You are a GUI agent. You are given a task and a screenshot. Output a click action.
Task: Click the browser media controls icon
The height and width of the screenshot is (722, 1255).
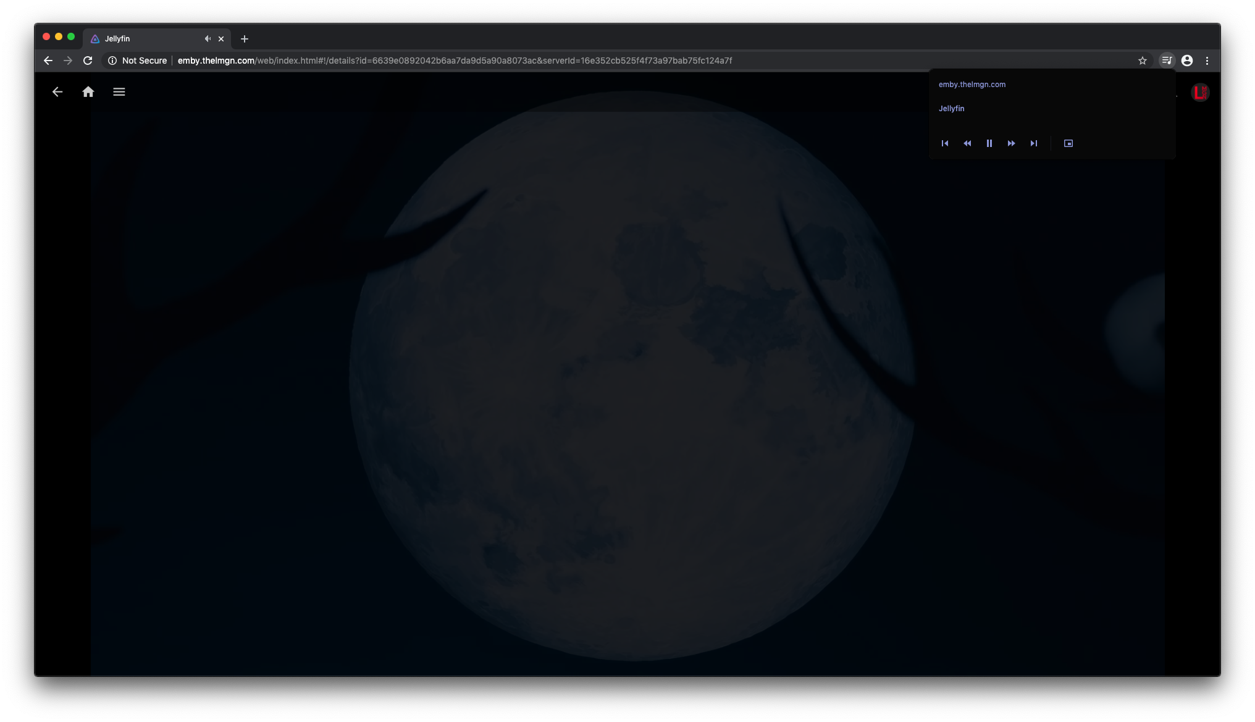coord(1167,60)
